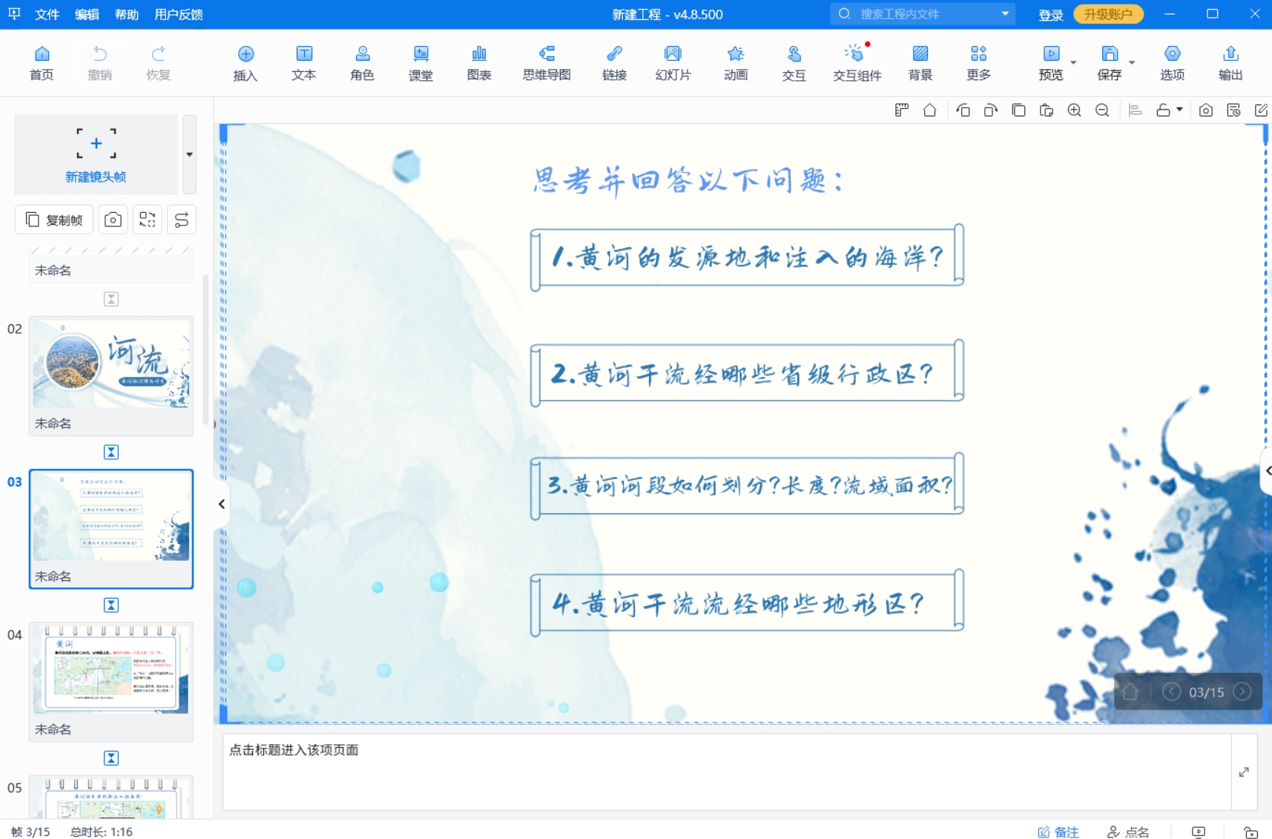1272x839 pixels.
Task: Click the paste icon in canvas toolbar
Action: (x=1047, y=111)
